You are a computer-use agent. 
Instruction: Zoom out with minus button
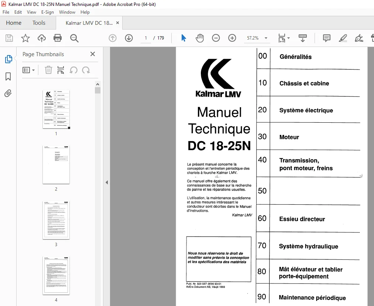(x=216, y=38)
